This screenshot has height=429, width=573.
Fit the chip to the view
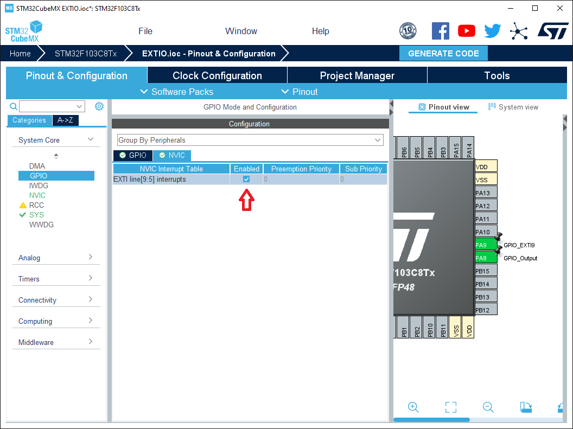tap(451, 407)
